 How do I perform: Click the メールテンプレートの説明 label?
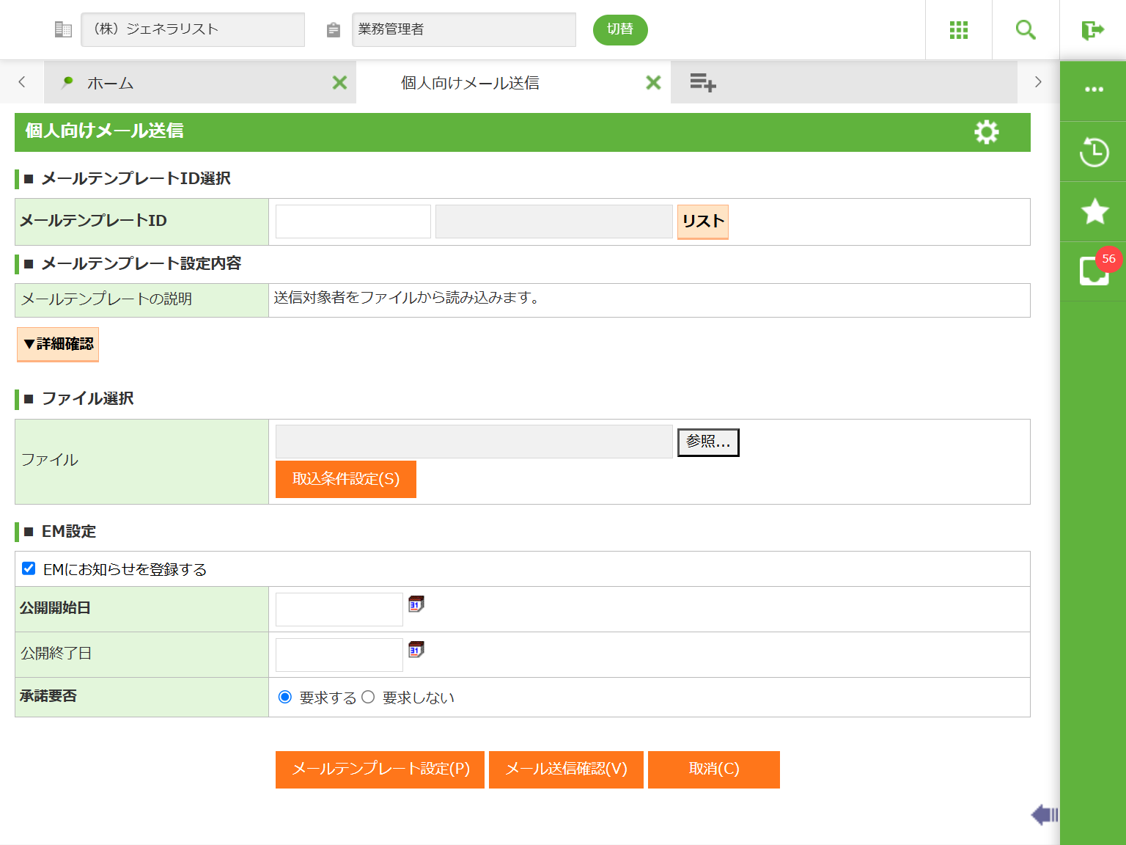click(106, 299)
